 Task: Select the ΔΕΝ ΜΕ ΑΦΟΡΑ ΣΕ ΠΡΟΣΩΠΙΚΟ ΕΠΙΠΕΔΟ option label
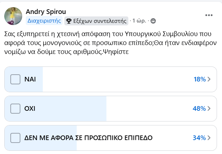[88, 138]
